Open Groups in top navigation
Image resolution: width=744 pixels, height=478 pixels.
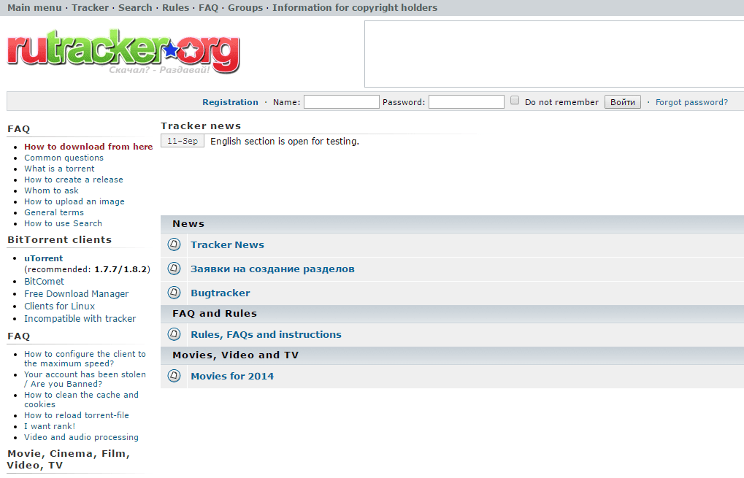coord(245,7)
